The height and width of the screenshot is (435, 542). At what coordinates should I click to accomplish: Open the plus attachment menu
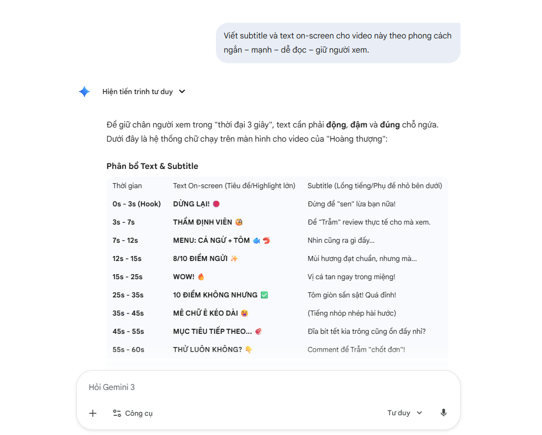[x=93, y=413]
